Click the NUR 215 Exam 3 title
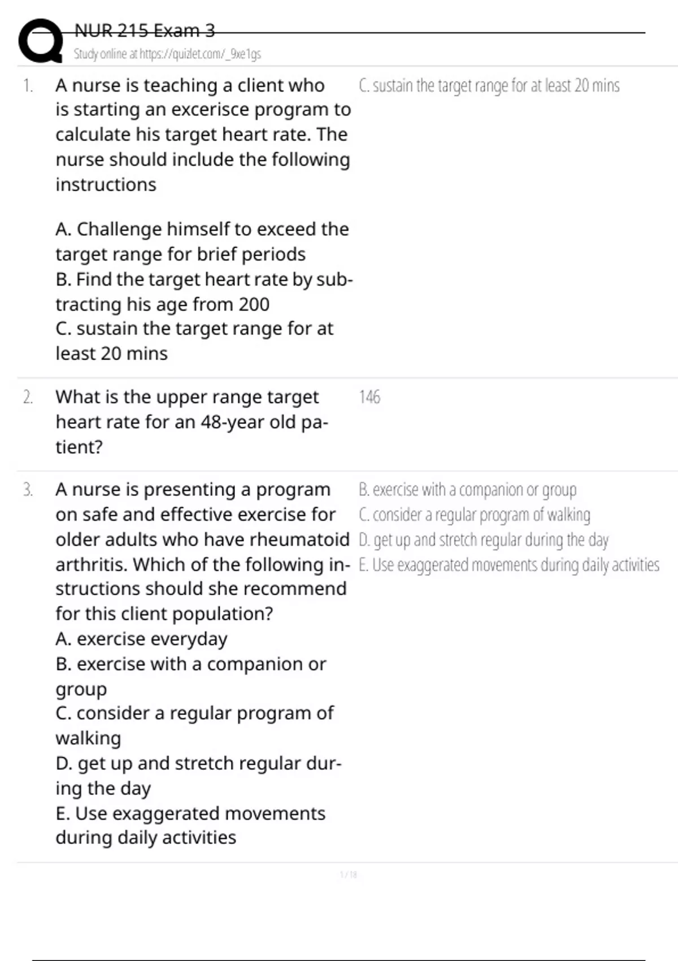 point(145,30)
